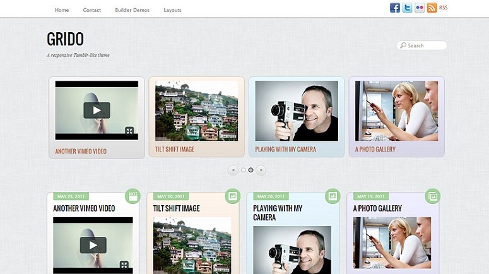The image size is (489, 274).
Task: Click slider caption A Photo Gallery
Action: [x=375, y=150]
